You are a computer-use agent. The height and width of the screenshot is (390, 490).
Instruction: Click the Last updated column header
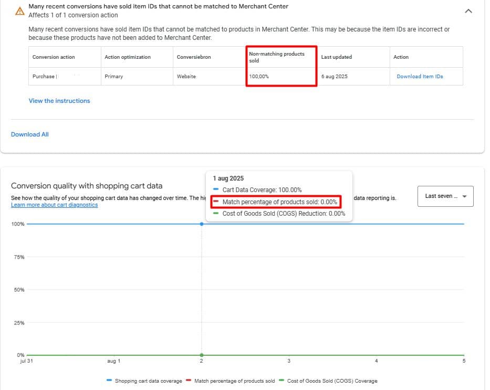337,57
